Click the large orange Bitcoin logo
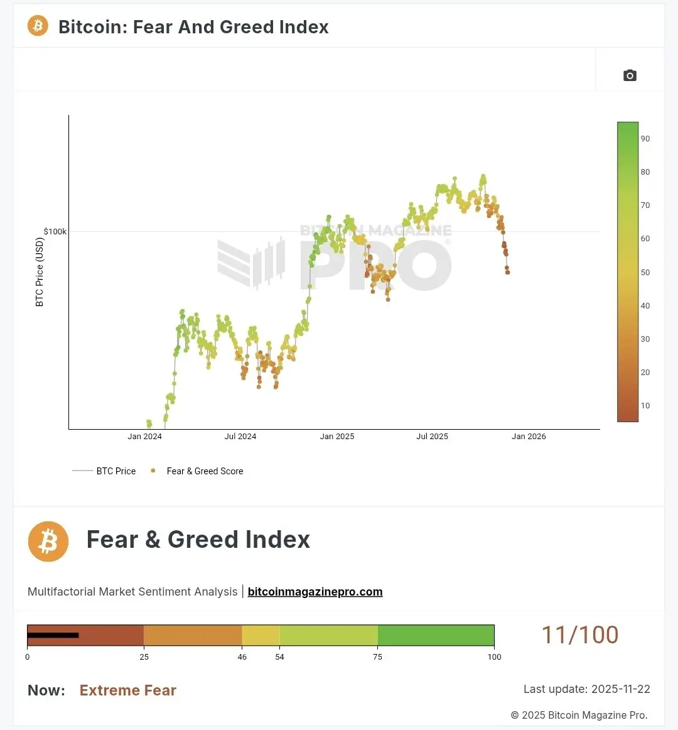Image resolution: width=678 pixels, height=730 pixels. click(x=48, y=541)
